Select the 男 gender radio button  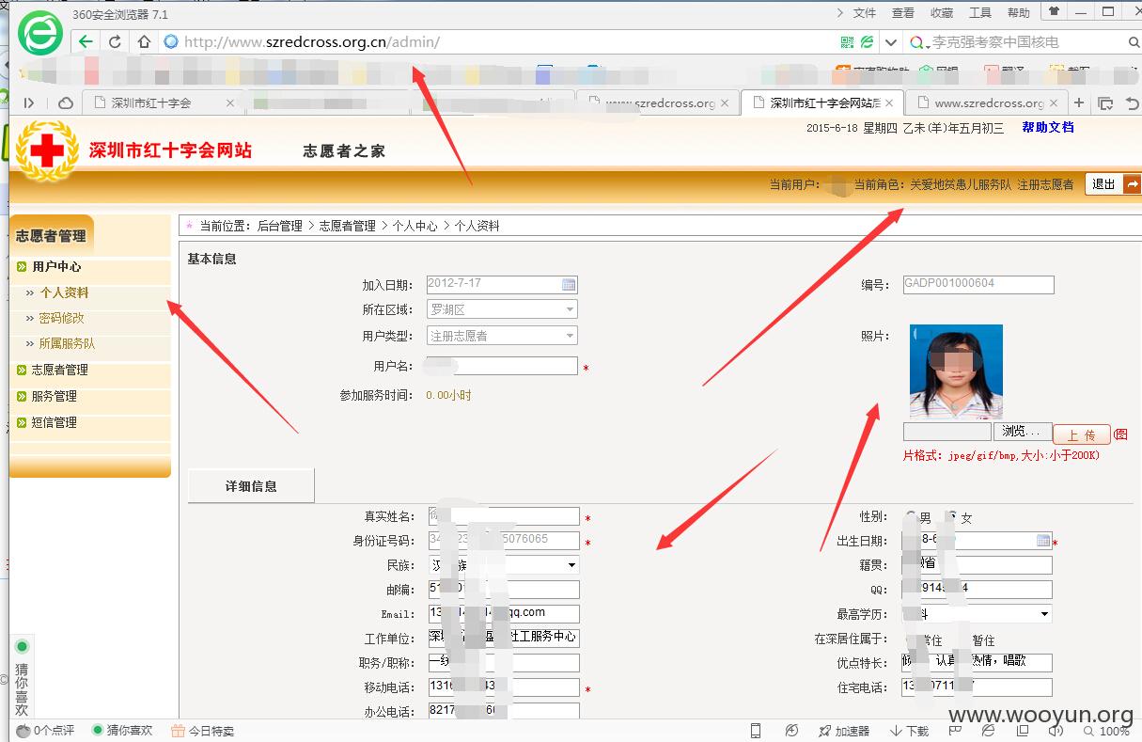click(x=911, y=517)
